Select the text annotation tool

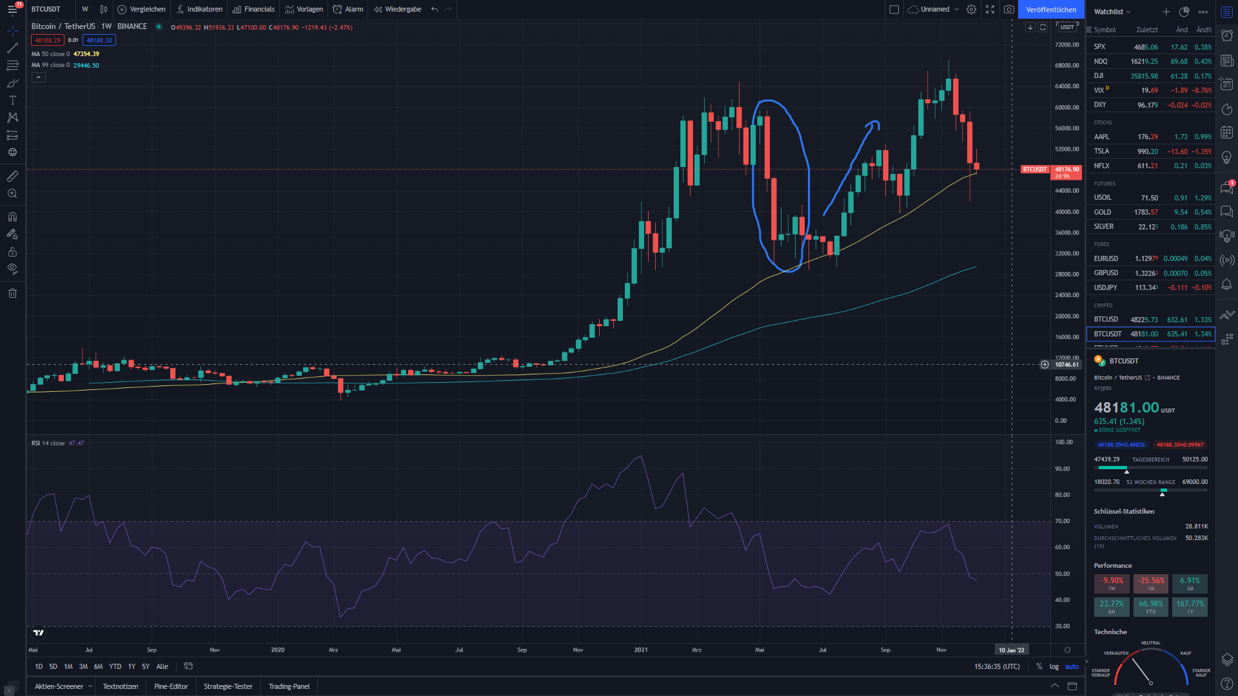[12, 101]
